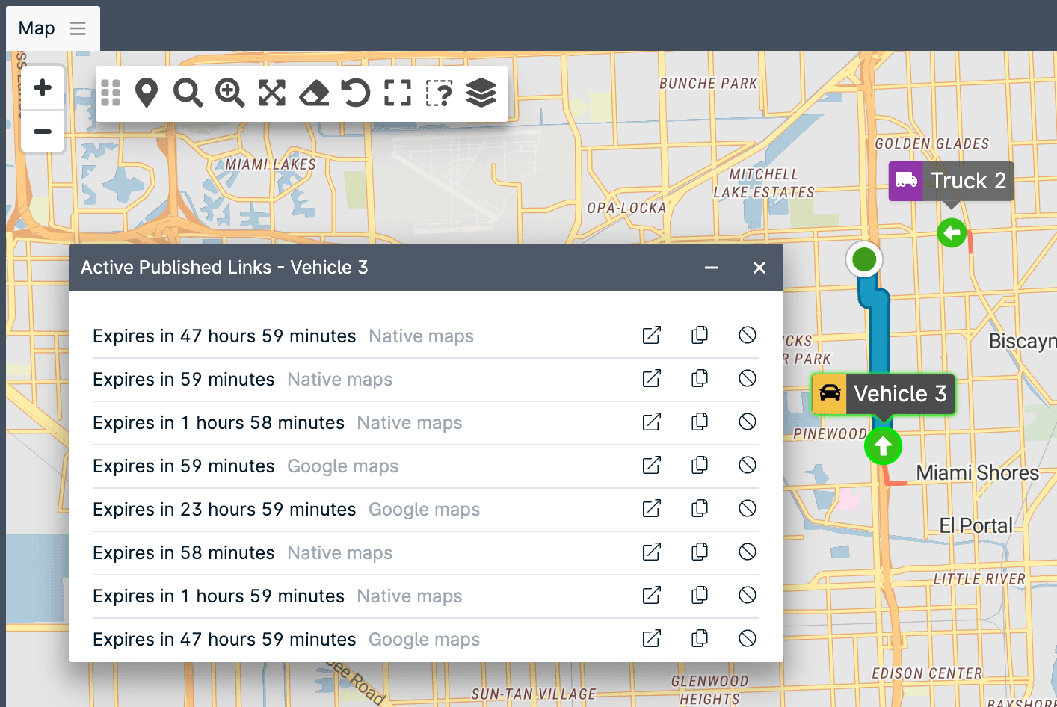Select the location pin tool
The width and height of the screenshot is (1057, 707).
click(x=147, y=93)
